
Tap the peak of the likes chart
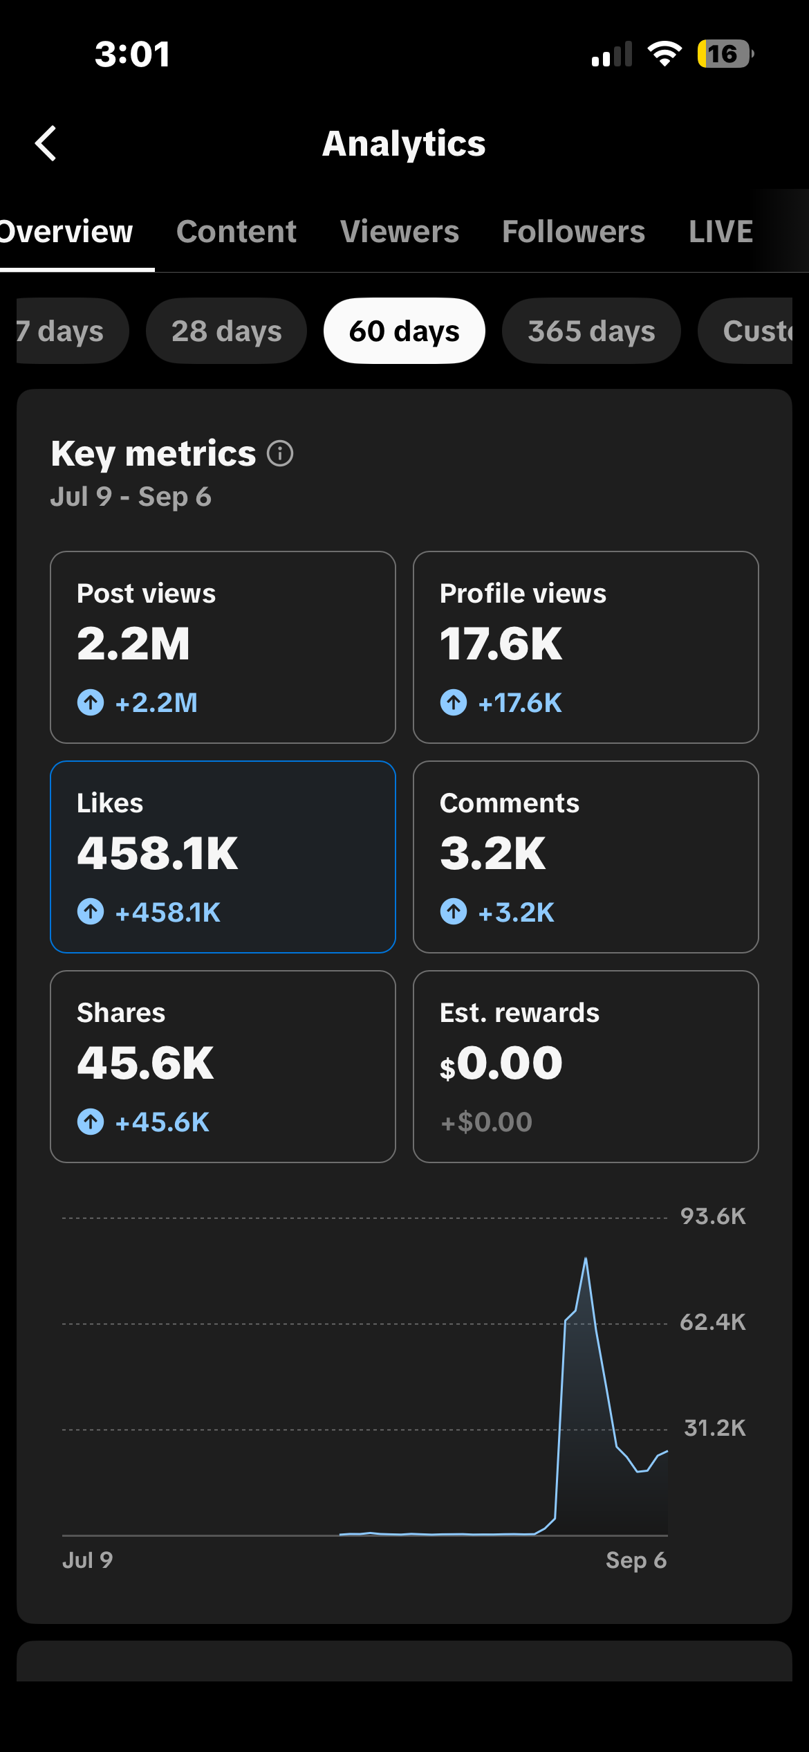(586, 1258)
